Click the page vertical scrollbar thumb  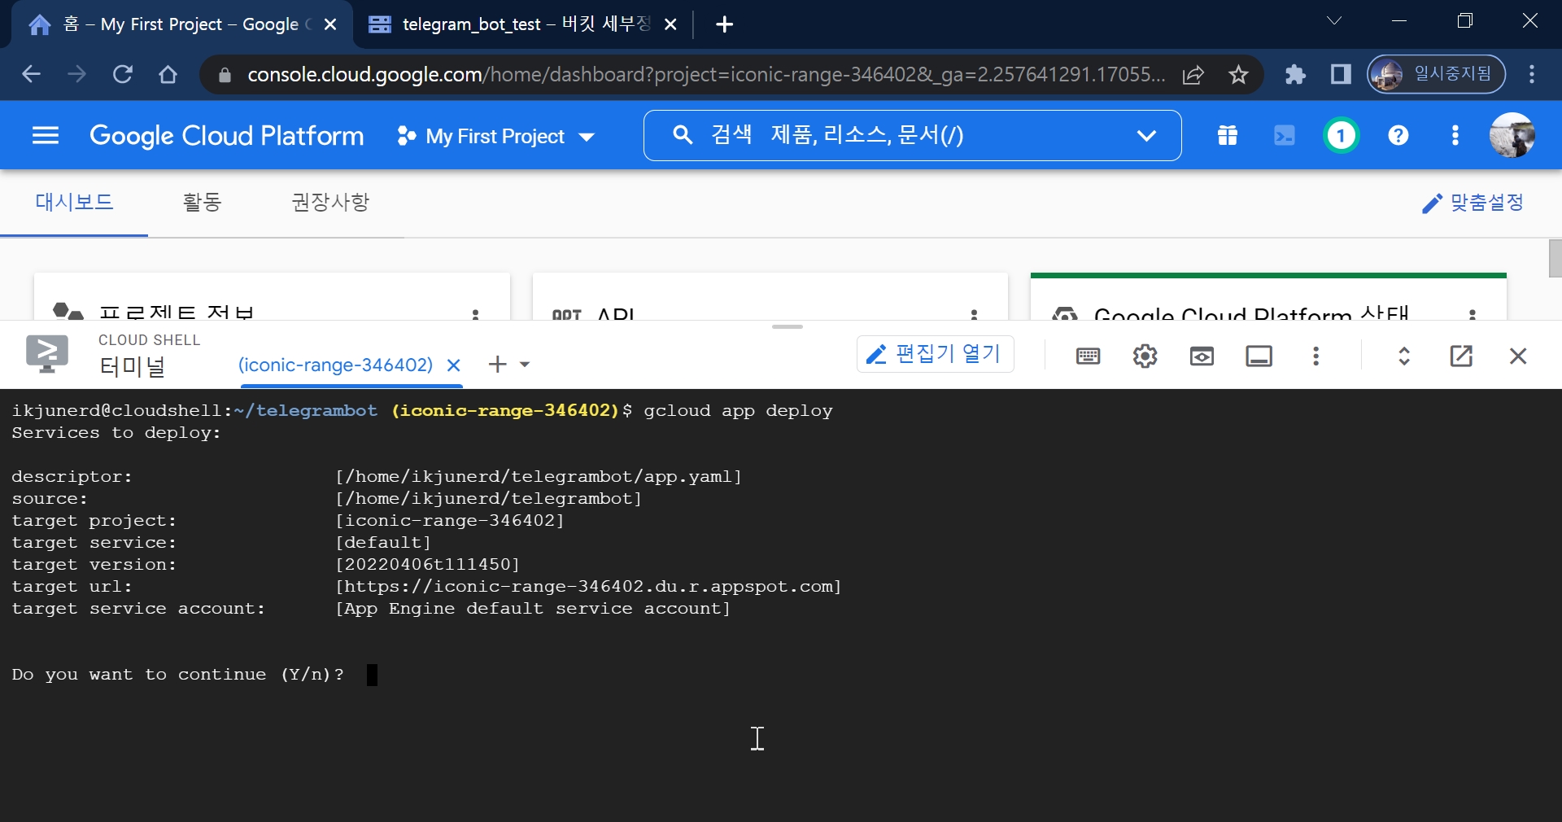tap(1555, 259)
